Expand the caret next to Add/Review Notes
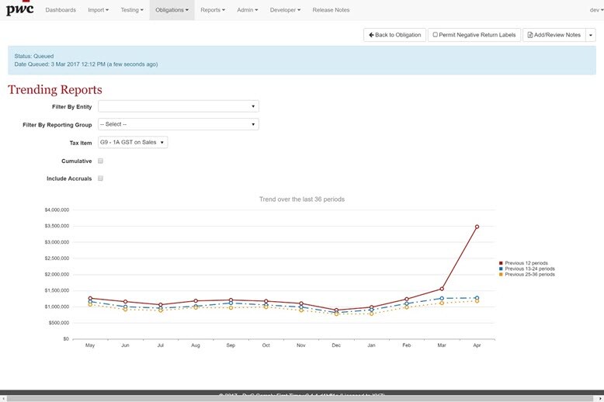This screenshot has height=402, width=604. (591, 35)
